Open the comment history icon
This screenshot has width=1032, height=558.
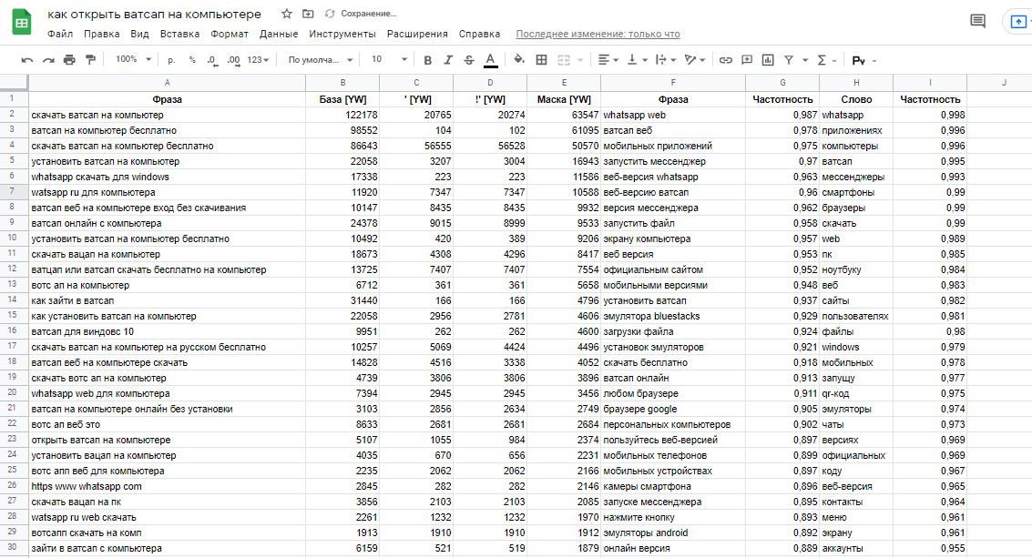[978, 21]
